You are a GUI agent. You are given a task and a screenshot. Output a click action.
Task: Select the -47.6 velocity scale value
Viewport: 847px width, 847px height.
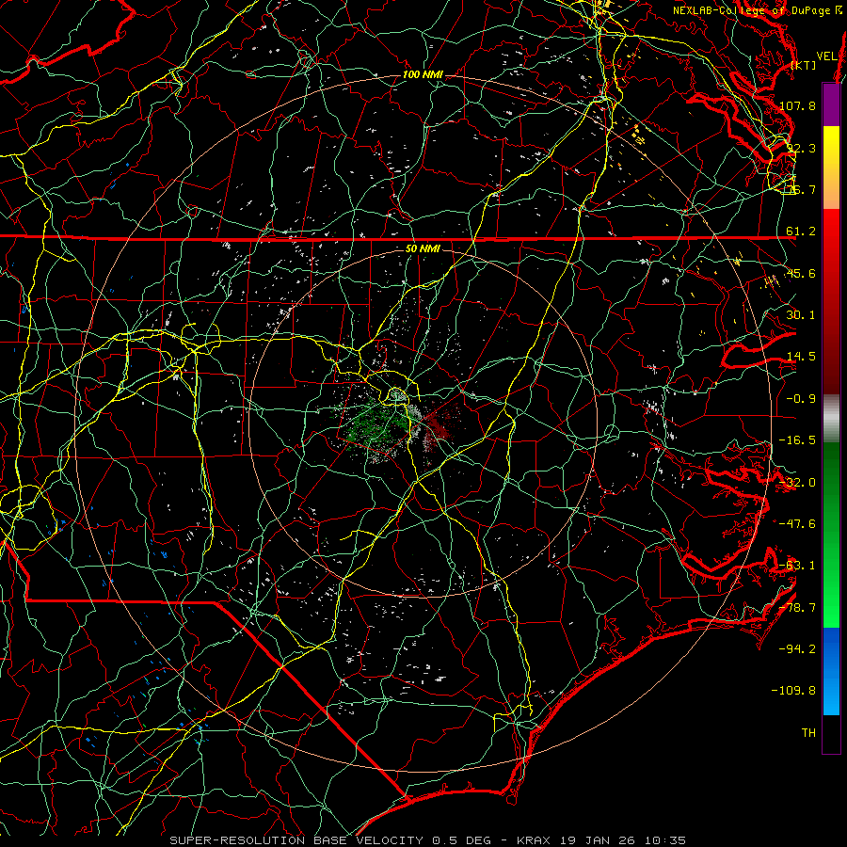click(797, 524)
